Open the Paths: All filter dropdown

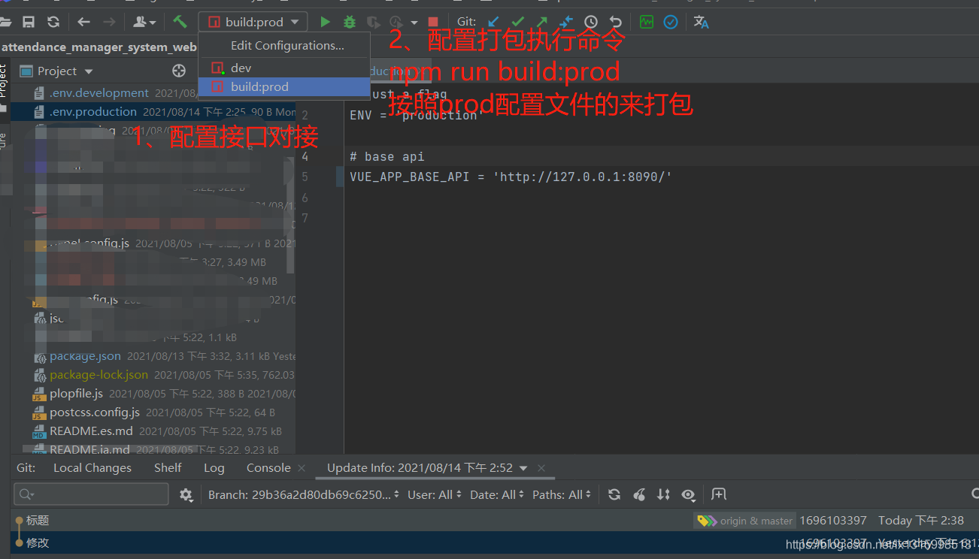pyautogui.click(x=562, y=494)
